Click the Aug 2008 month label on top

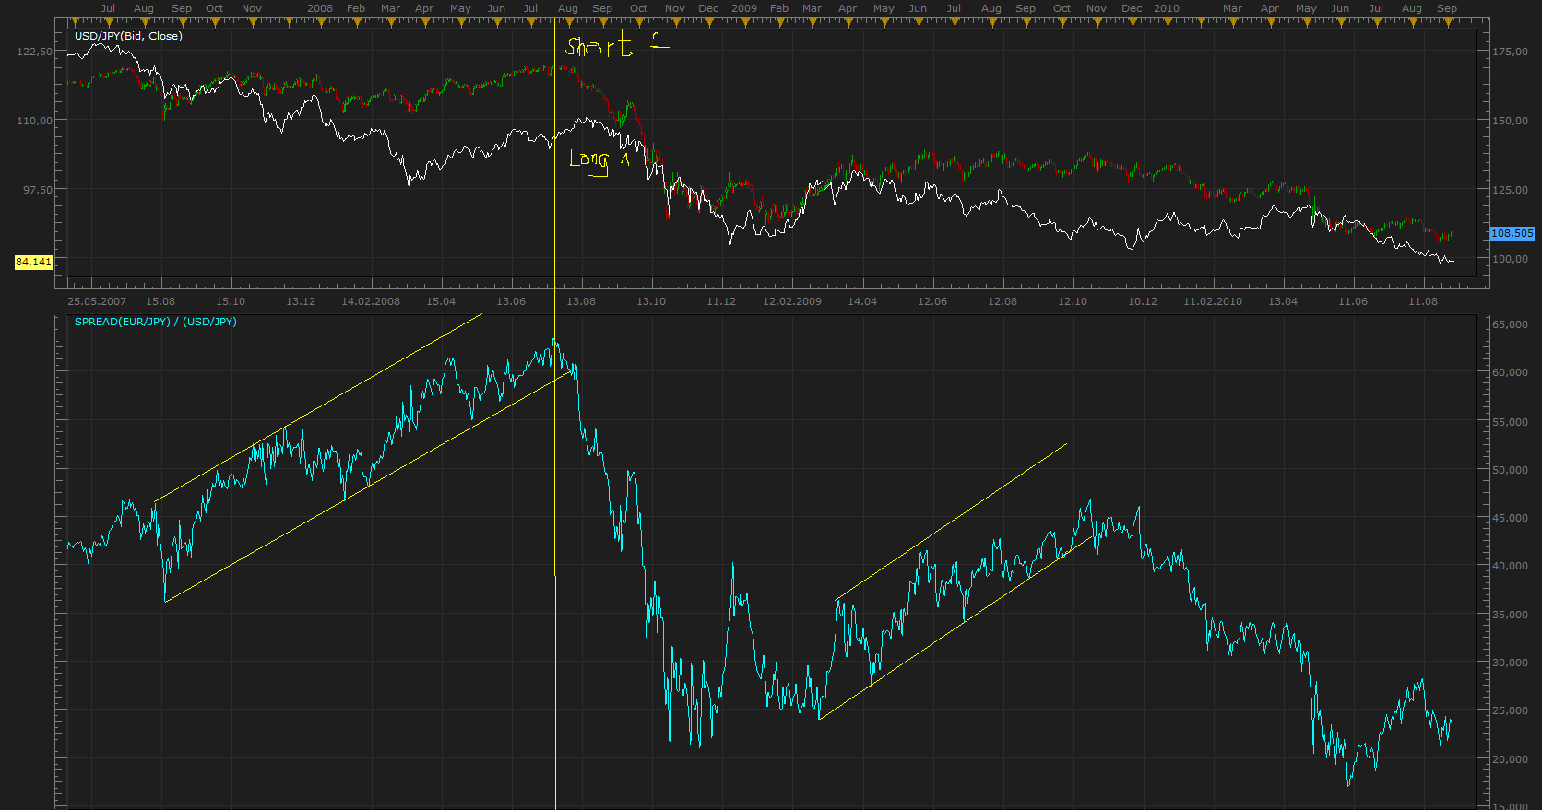pos(568,8)
